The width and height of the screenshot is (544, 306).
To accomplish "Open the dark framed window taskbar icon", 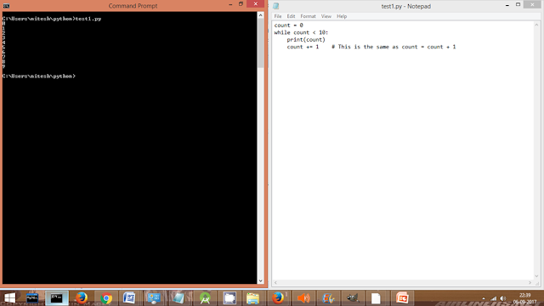I will (229, 298).
